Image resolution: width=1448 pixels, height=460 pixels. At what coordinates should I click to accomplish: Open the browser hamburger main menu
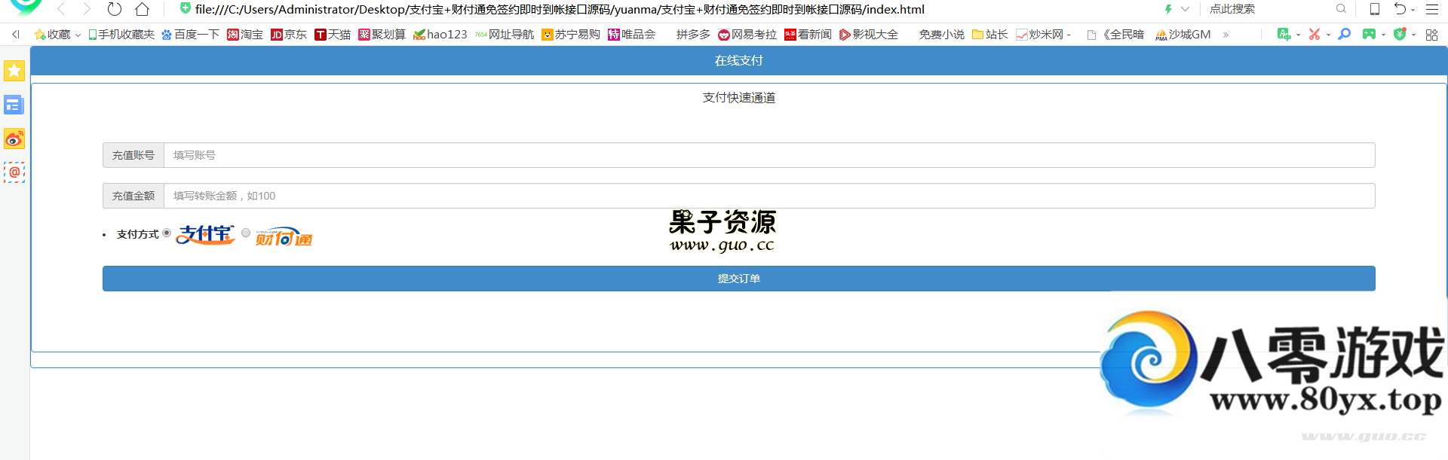(1431, 10)
